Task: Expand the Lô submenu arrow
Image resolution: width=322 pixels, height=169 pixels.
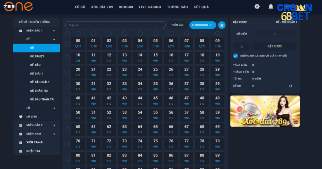Action: tap(54, 108)
